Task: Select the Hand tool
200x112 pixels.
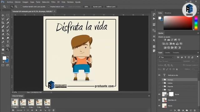Action: (3, 49)
